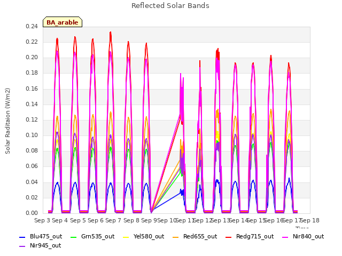This screenshot has width=342, height=256.
Task: Click the Sep 14 x-axis date label
Action: 239,220
